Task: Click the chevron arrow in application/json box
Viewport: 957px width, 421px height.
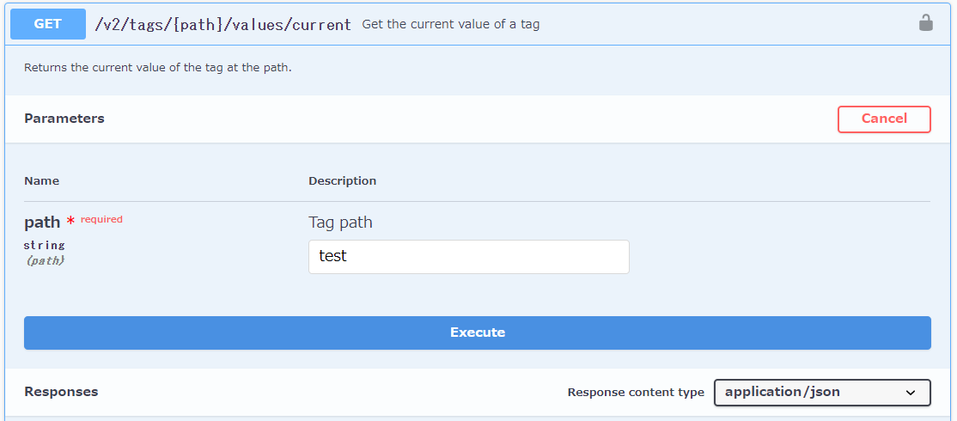Action: point(911,393)
